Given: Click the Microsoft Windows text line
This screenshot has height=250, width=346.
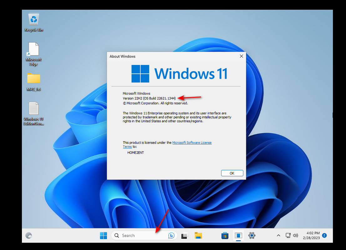Looking at the screenshot, I should pos(136,93).
